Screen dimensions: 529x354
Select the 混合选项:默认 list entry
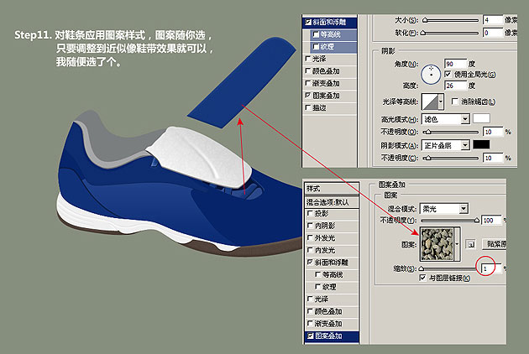327,200
